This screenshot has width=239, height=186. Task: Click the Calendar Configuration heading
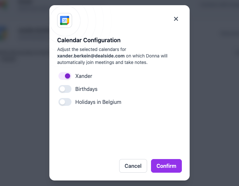[x=89, y=40]
